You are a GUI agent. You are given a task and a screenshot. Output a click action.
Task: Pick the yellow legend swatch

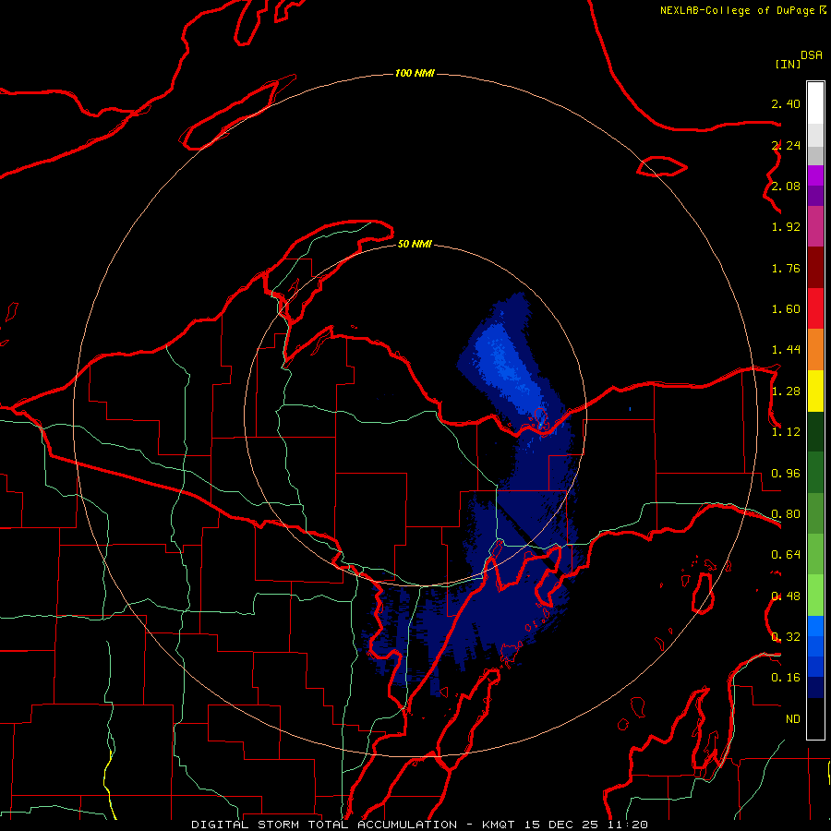[x=815, y=391]
